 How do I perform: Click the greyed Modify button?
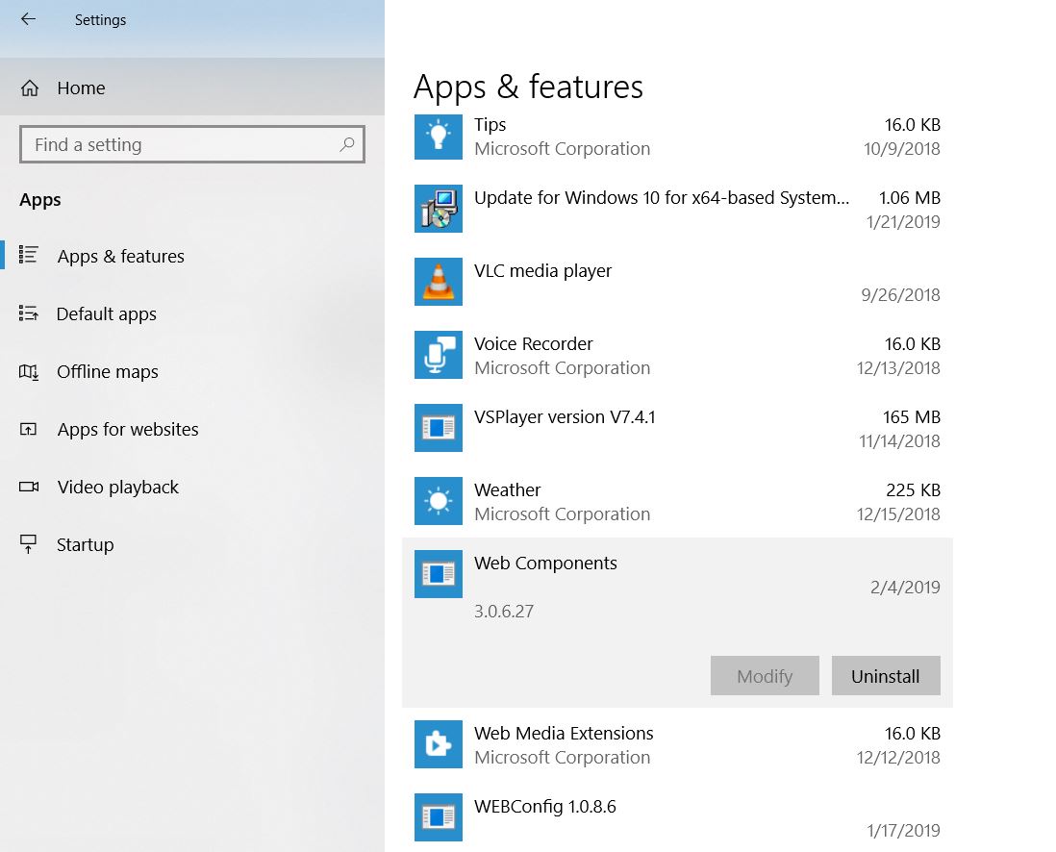[x=765, y=675]
